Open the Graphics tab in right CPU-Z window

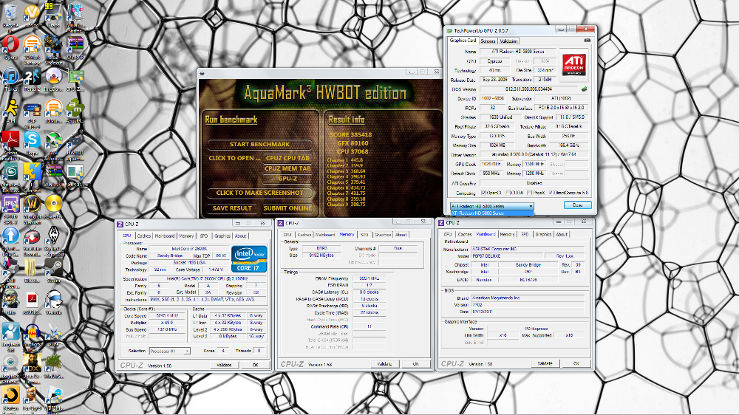coord(543,234)
